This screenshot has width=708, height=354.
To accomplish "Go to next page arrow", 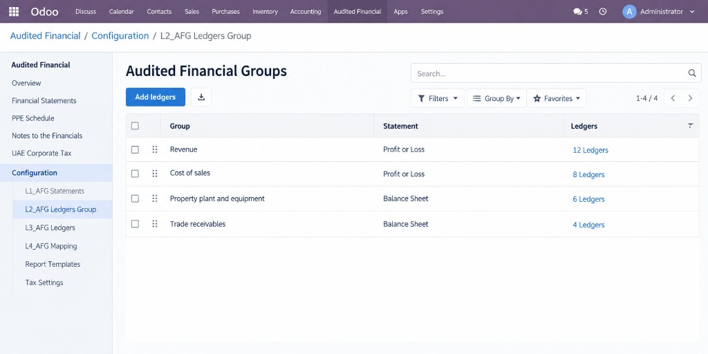I will pos(690,98).
